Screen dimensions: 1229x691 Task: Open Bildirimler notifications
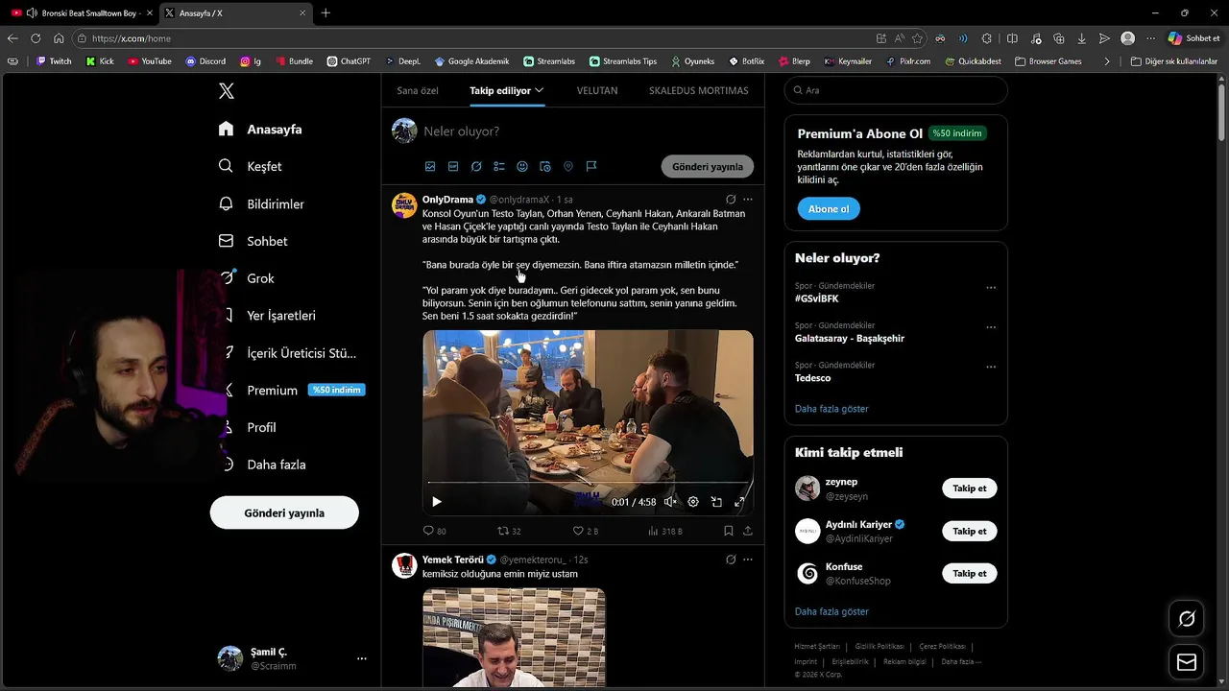click(x=261, y=203)
